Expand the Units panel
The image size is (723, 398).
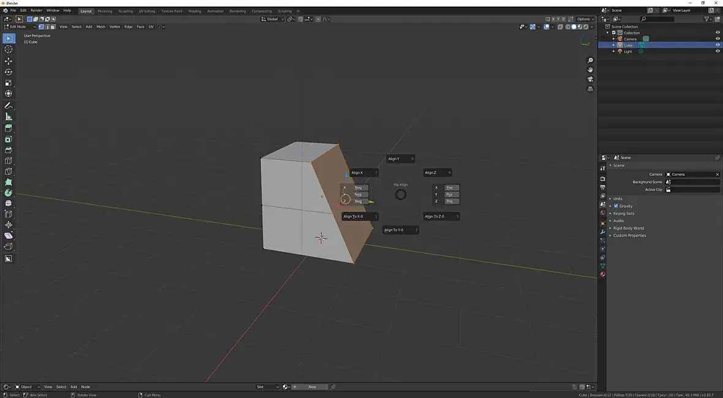coord(618,198)
